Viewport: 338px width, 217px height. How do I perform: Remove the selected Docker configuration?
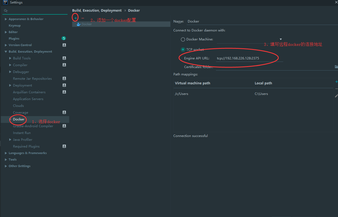[x=83, y=18]
